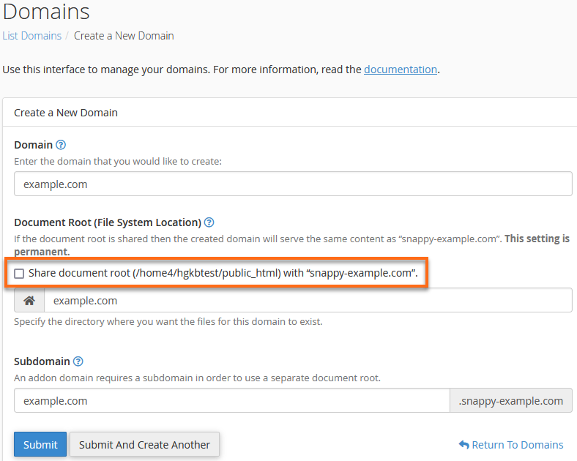Click the Share document root label text
Image resolution: width=577 pixels, height=461 pixels.
(x=223, y=274)
